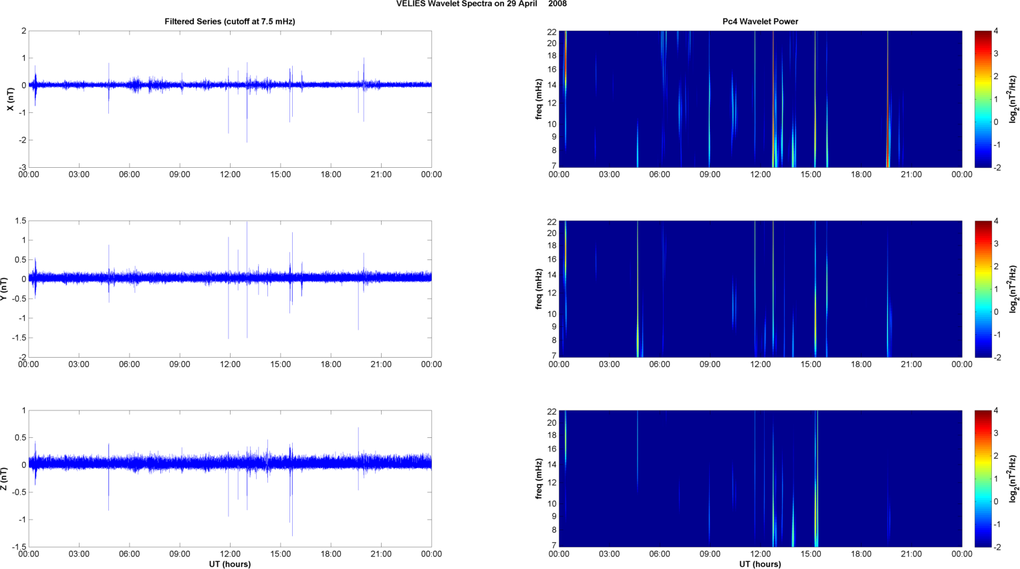
Task: Select the UT (hours) label under Z plot
Action: click(229, 564)
